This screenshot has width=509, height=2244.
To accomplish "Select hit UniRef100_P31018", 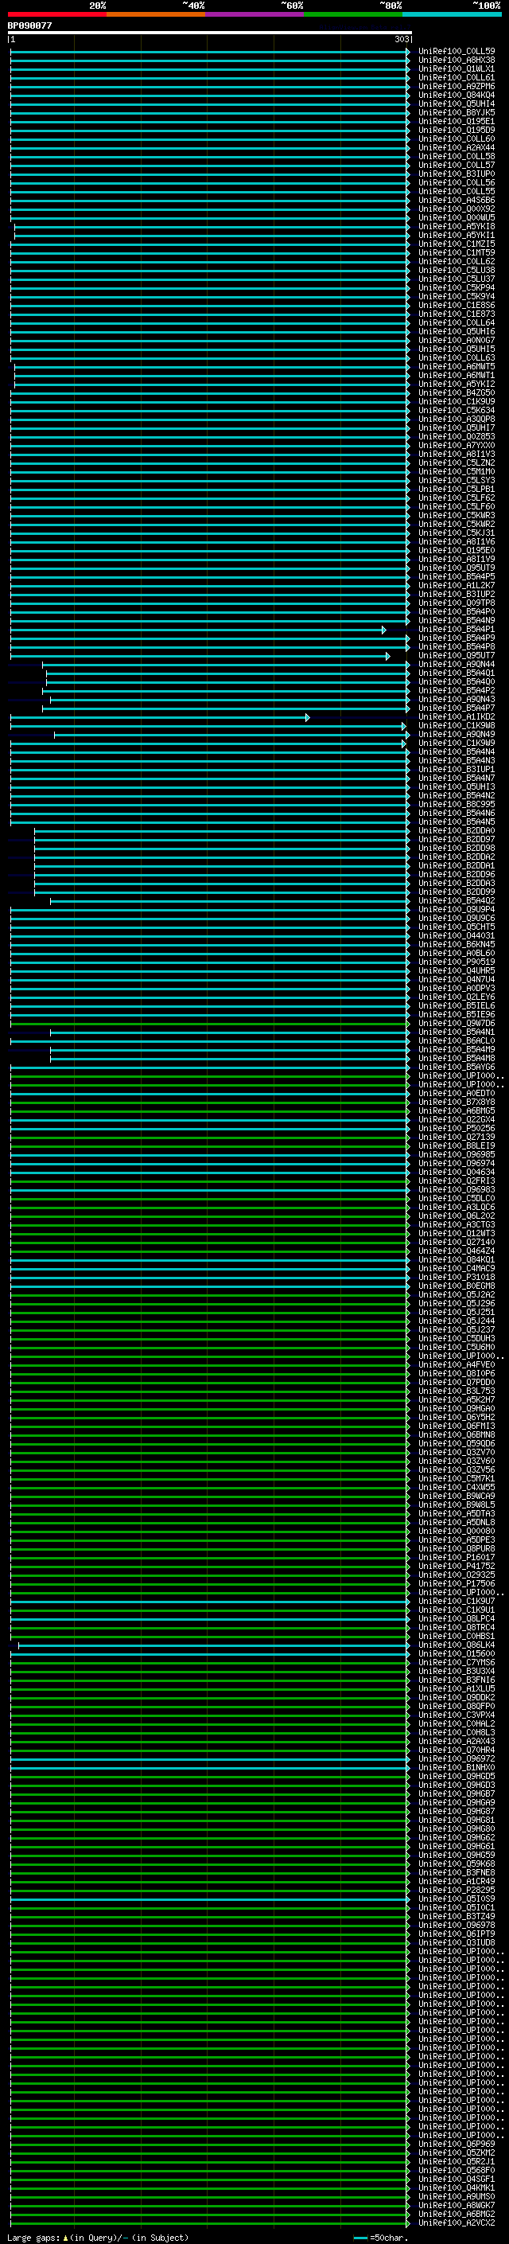I will (456, 1277).
